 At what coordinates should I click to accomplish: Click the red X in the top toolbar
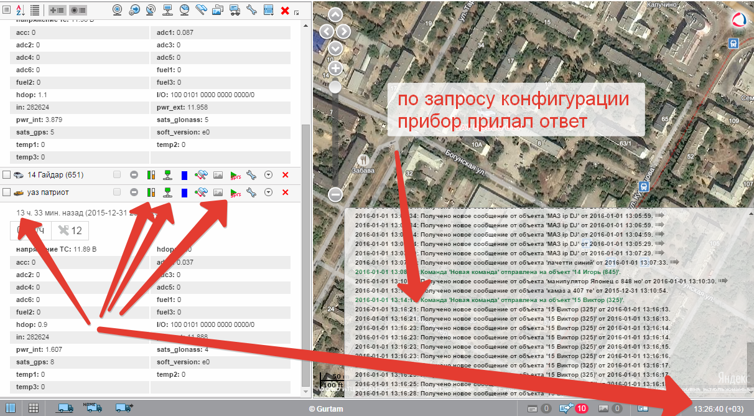285,10
